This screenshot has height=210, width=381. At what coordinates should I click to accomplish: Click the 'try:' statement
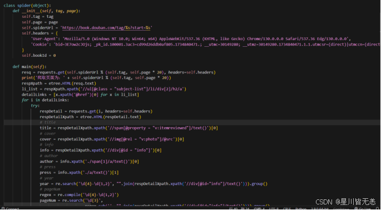[35, 106]
